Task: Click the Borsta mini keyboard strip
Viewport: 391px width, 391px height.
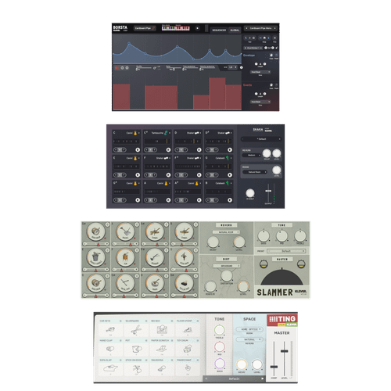Action: (175, 28)
